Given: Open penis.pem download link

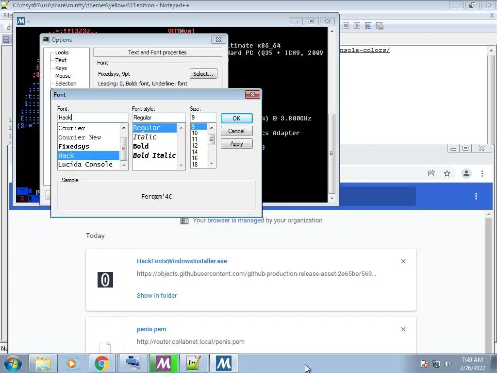Looking at the screenshot, I should click(x=151, y=329).
